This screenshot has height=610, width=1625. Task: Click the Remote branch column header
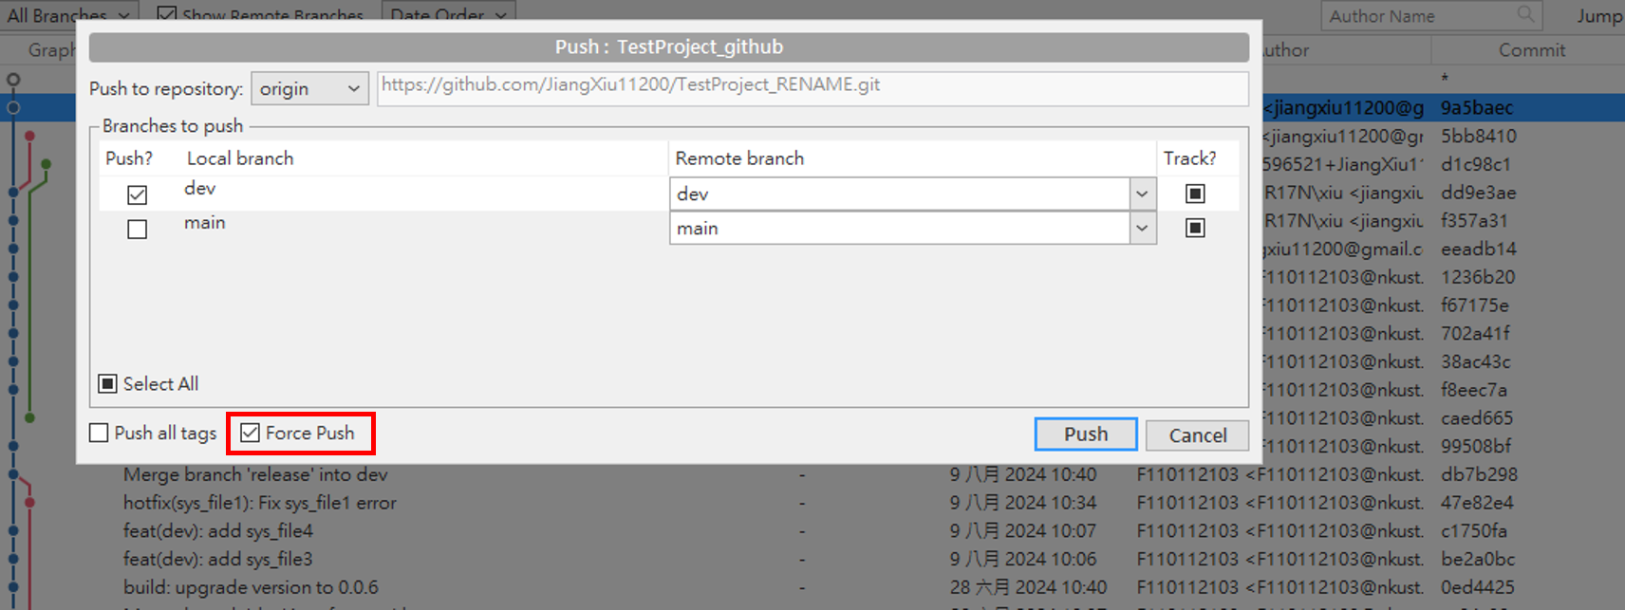tap(739, 158)
